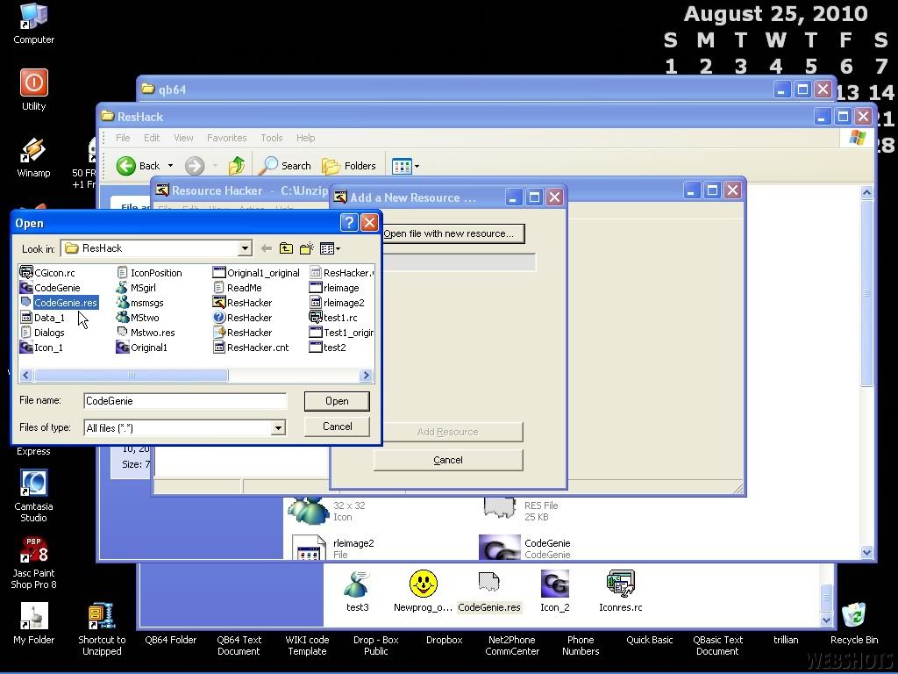Screen dimensions: 898x674
Task: Open the Utility desktop icon
Action: (33, 90)
